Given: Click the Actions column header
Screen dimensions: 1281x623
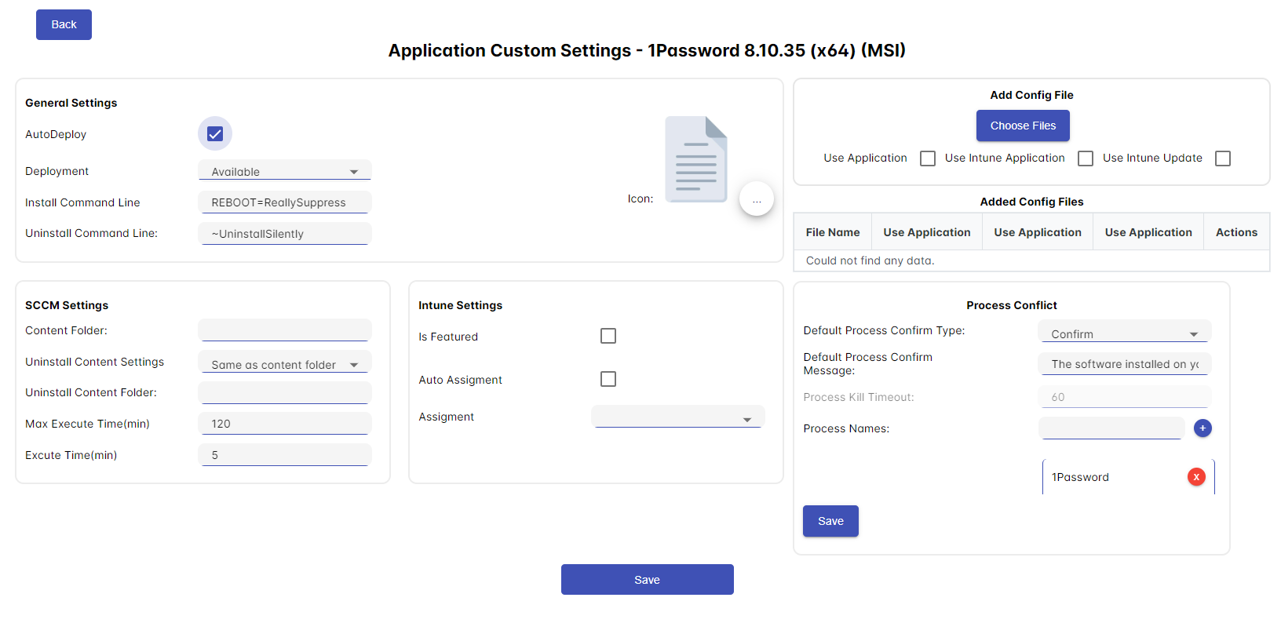Looking at the screenshot, I should point(1236,232).
